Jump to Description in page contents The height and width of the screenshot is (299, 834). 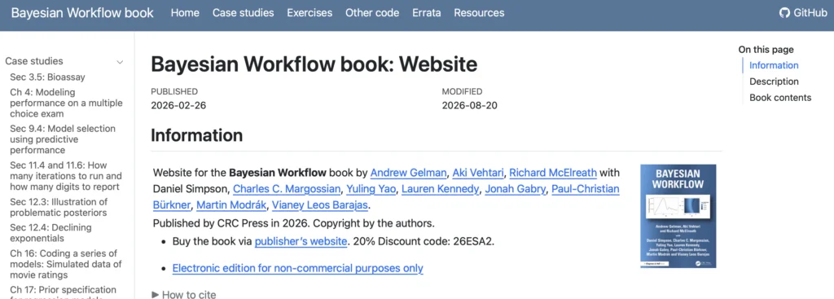click(774, 81)
